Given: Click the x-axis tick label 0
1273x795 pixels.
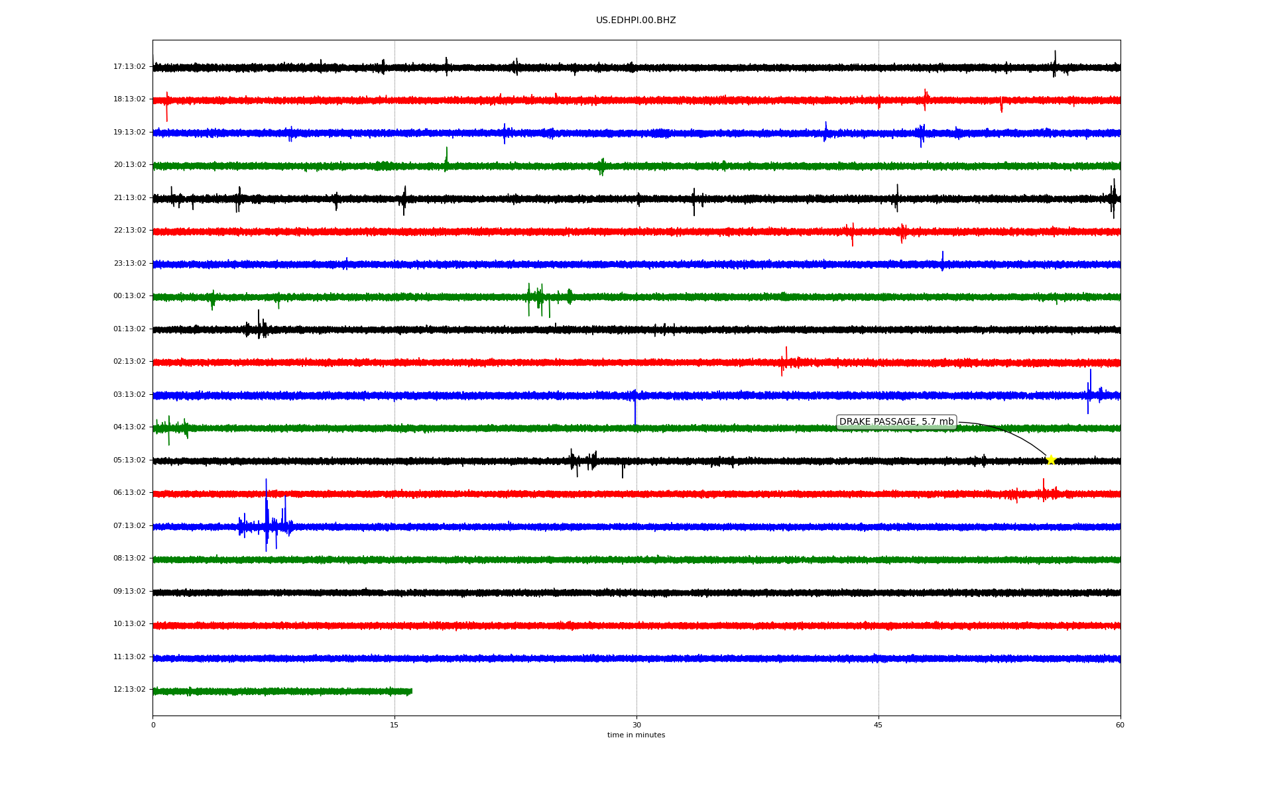Looking at the screenshot, I should (153, 725).
